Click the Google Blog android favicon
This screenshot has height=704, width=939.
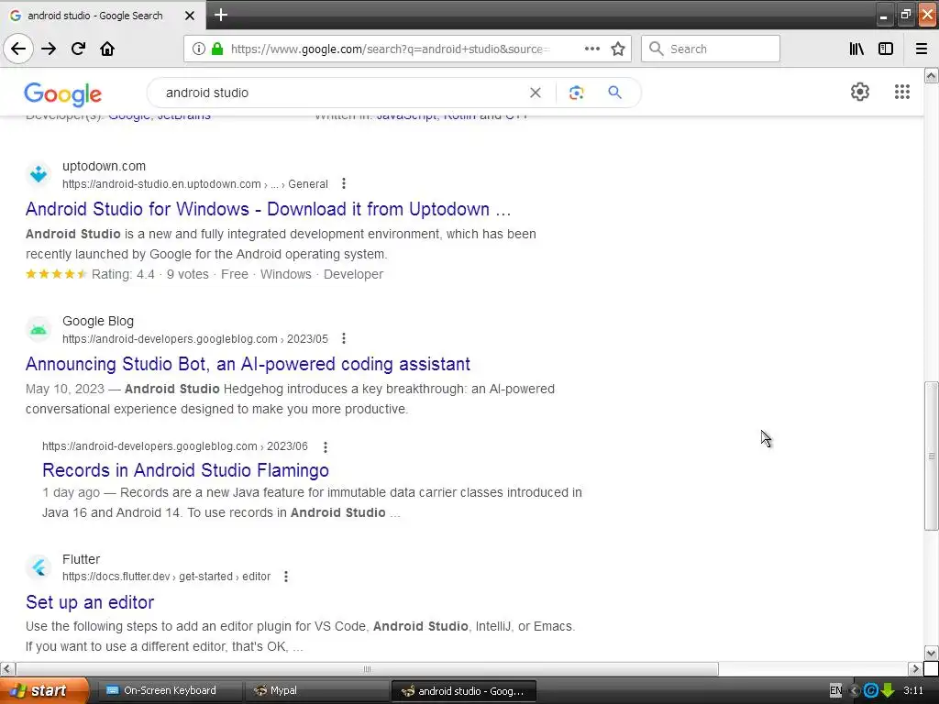[39, 329]
